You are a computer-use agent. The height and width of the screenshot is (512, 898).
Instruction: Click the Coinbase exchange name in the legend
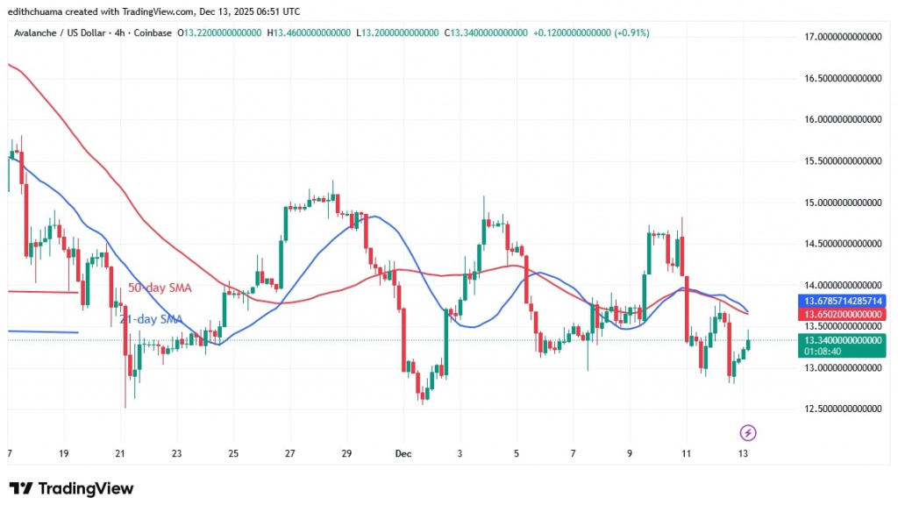(x=153, y=32)
